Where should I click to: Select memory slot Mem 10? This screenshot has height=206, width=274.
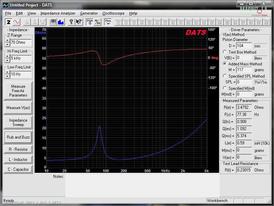(x=189, y=22)
